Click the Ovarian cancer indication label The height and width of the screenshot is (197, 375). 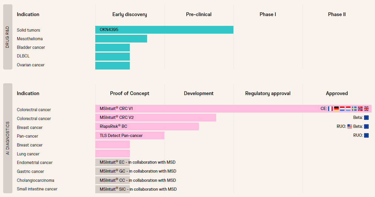(31, 65)
